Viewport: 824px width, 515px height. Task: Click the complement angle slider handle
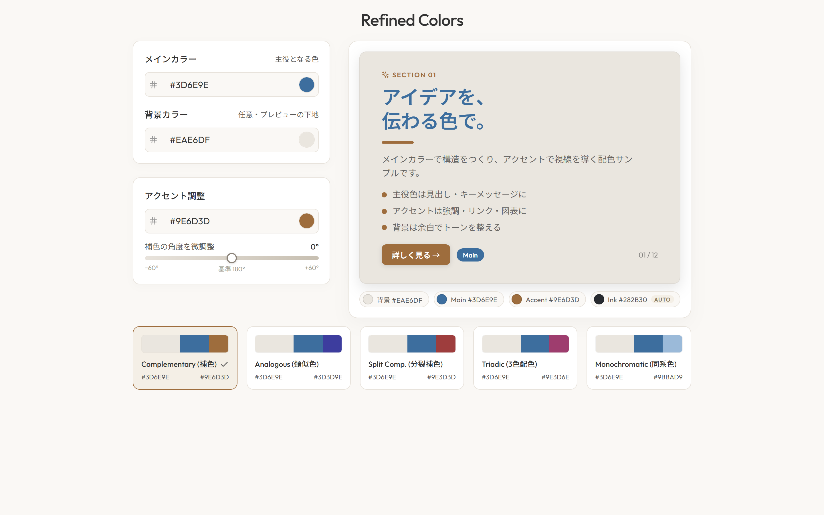tap(231, 258)
